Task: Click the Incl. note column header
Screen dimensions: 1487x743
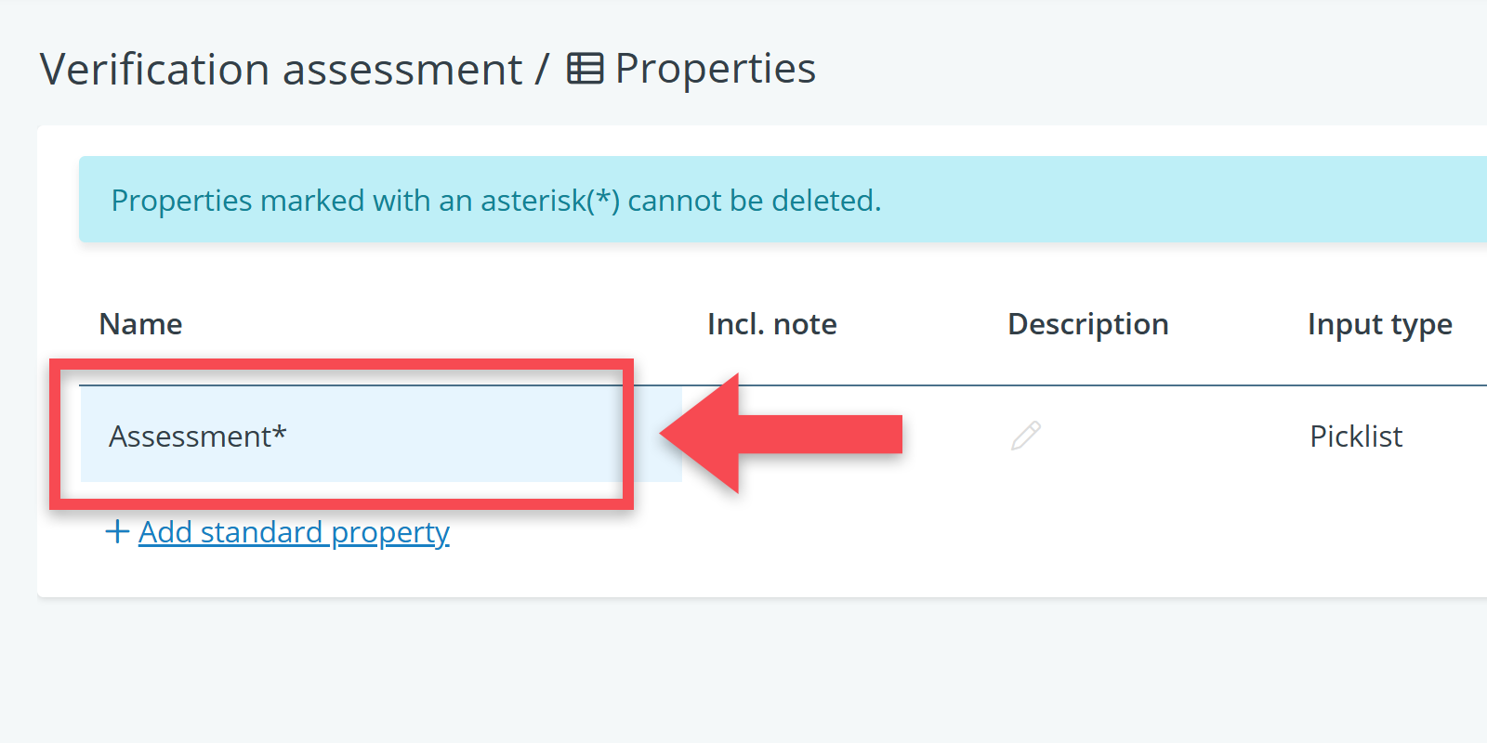Action: (771, 324)
